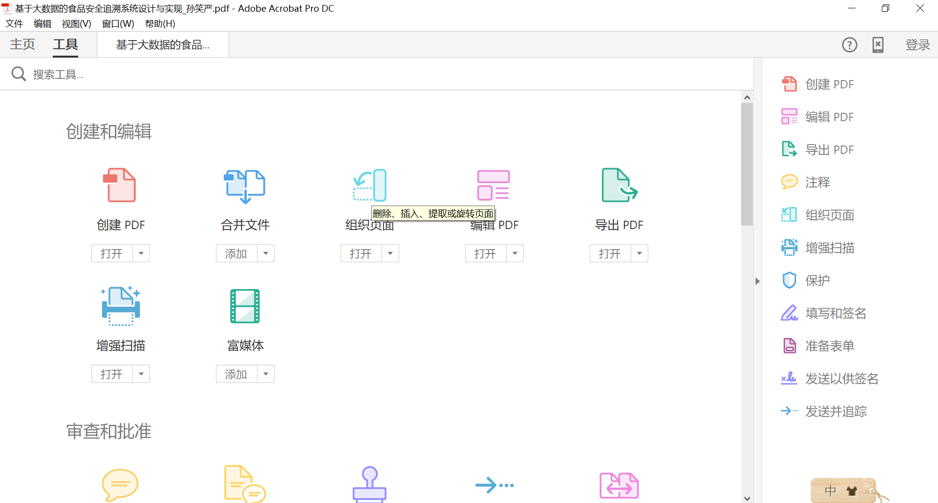
Task: Click 打开 button under 增强扫描
Action: (112, 374)
